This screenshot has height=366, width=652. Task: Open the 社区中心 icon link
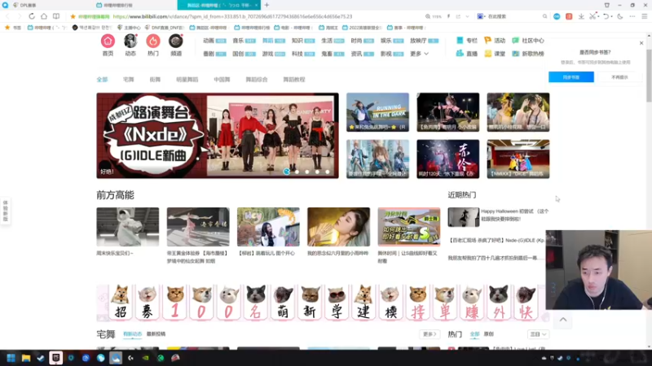point(528,41)
